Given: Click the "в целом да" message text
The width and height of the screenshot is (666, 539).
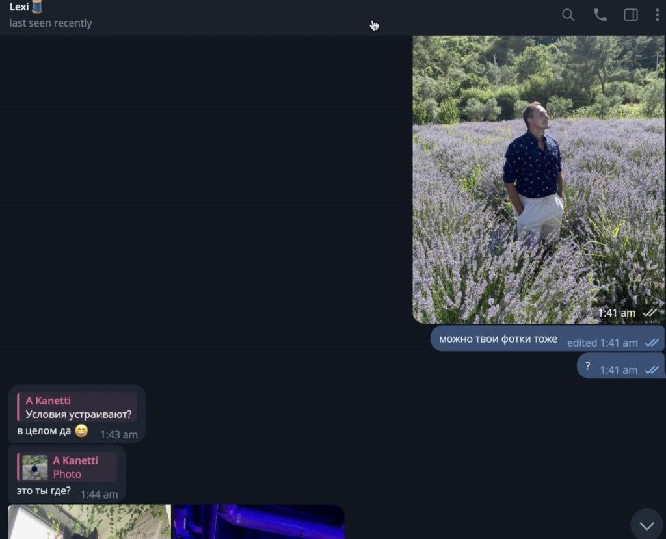Looking at the screenshot, I should point(43,431).
